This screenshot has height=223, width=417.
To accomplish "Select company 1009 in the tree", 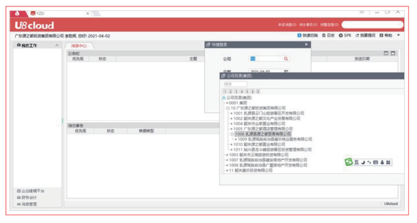I will point(275,139).
